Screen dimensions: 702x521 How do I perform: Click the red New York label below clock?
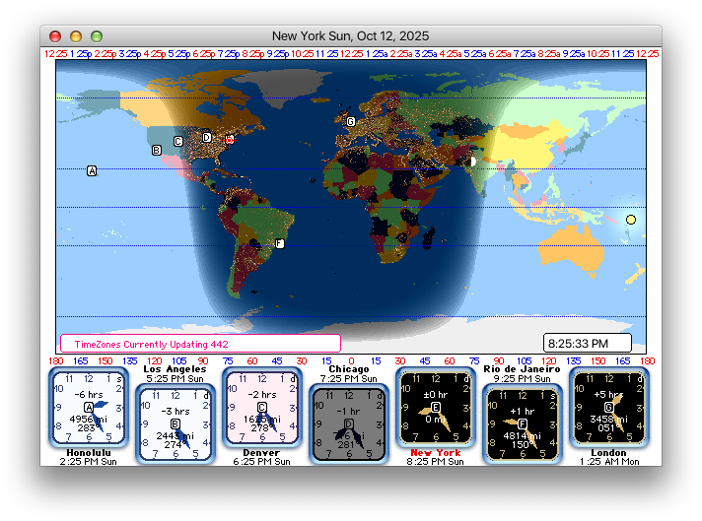[x=435, y=453]
